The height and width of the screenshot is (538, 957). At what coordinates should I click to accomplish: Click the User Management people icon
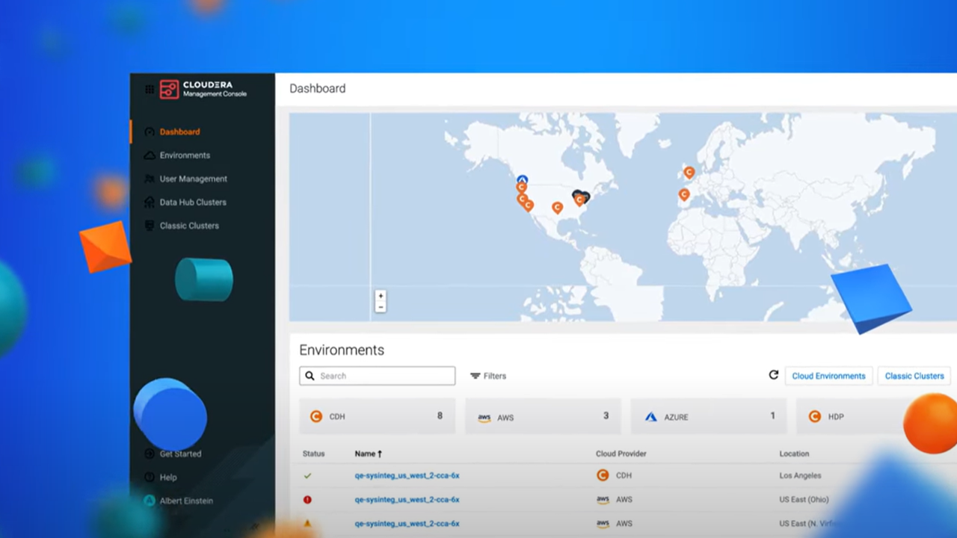(150, 179)
